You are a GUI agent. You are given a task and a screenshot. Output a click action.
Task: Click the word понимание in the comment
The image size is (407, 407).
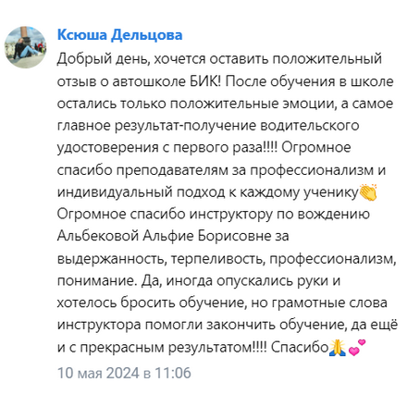(x=96, y=281)
